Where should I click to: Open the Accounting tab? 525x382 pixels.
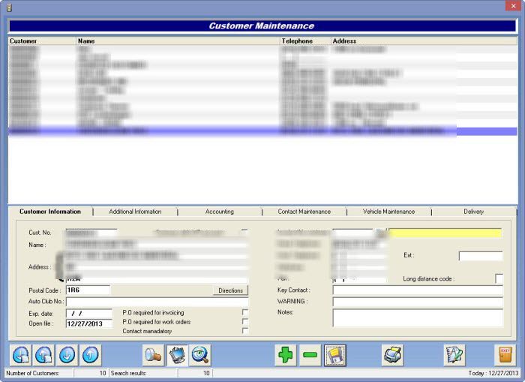(220, 212)
